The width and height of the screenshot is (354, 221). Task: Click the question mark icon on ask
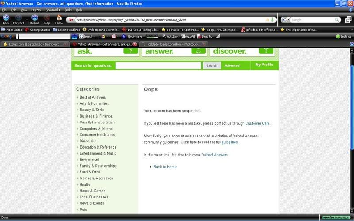click(131, 51)
